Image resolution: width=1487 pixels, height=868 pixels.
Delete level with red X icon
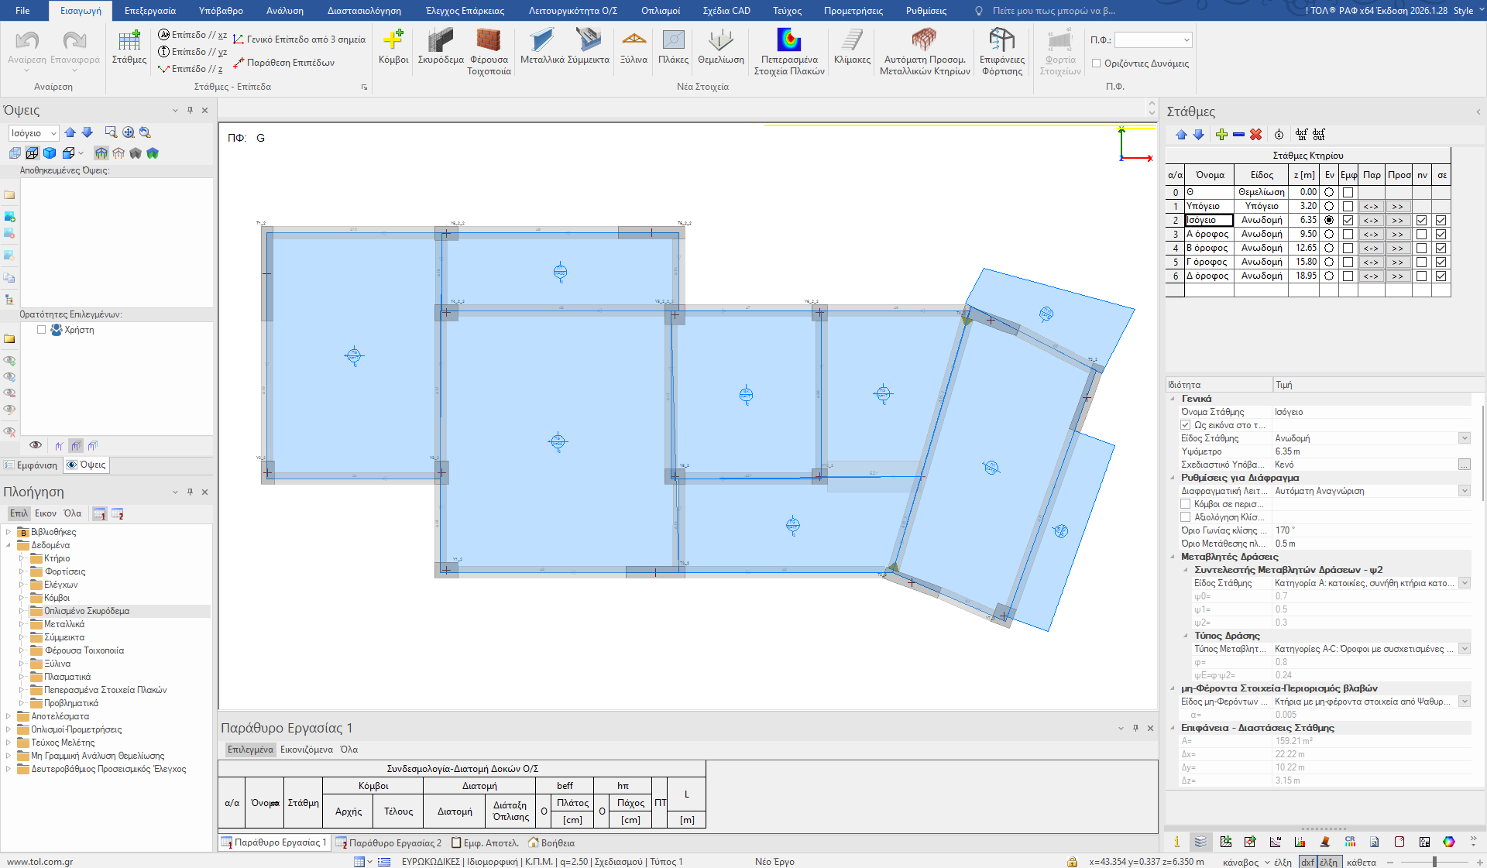click(x=1256, y=135)
